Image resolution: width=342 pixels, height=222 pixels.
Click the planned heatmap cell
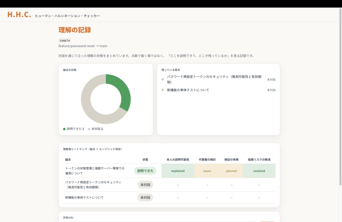tap(231, 171)
